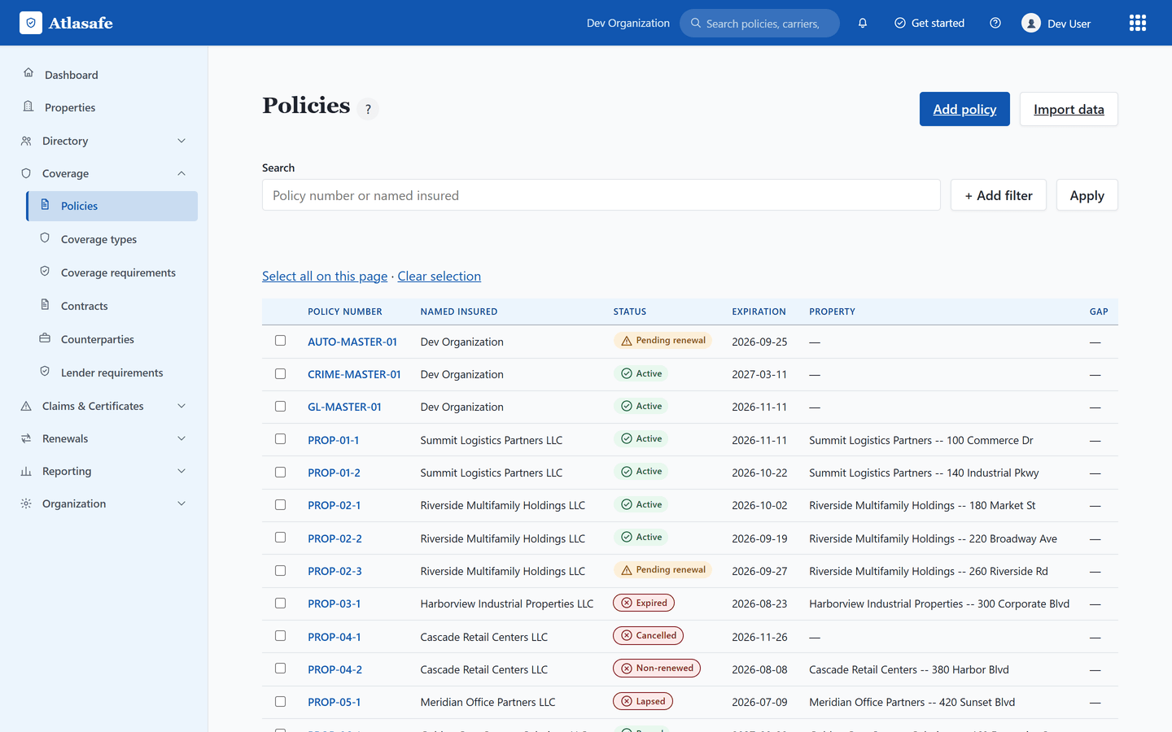Click the Dev User avatar icon
1172x732 pixels.
[1031, 23]
